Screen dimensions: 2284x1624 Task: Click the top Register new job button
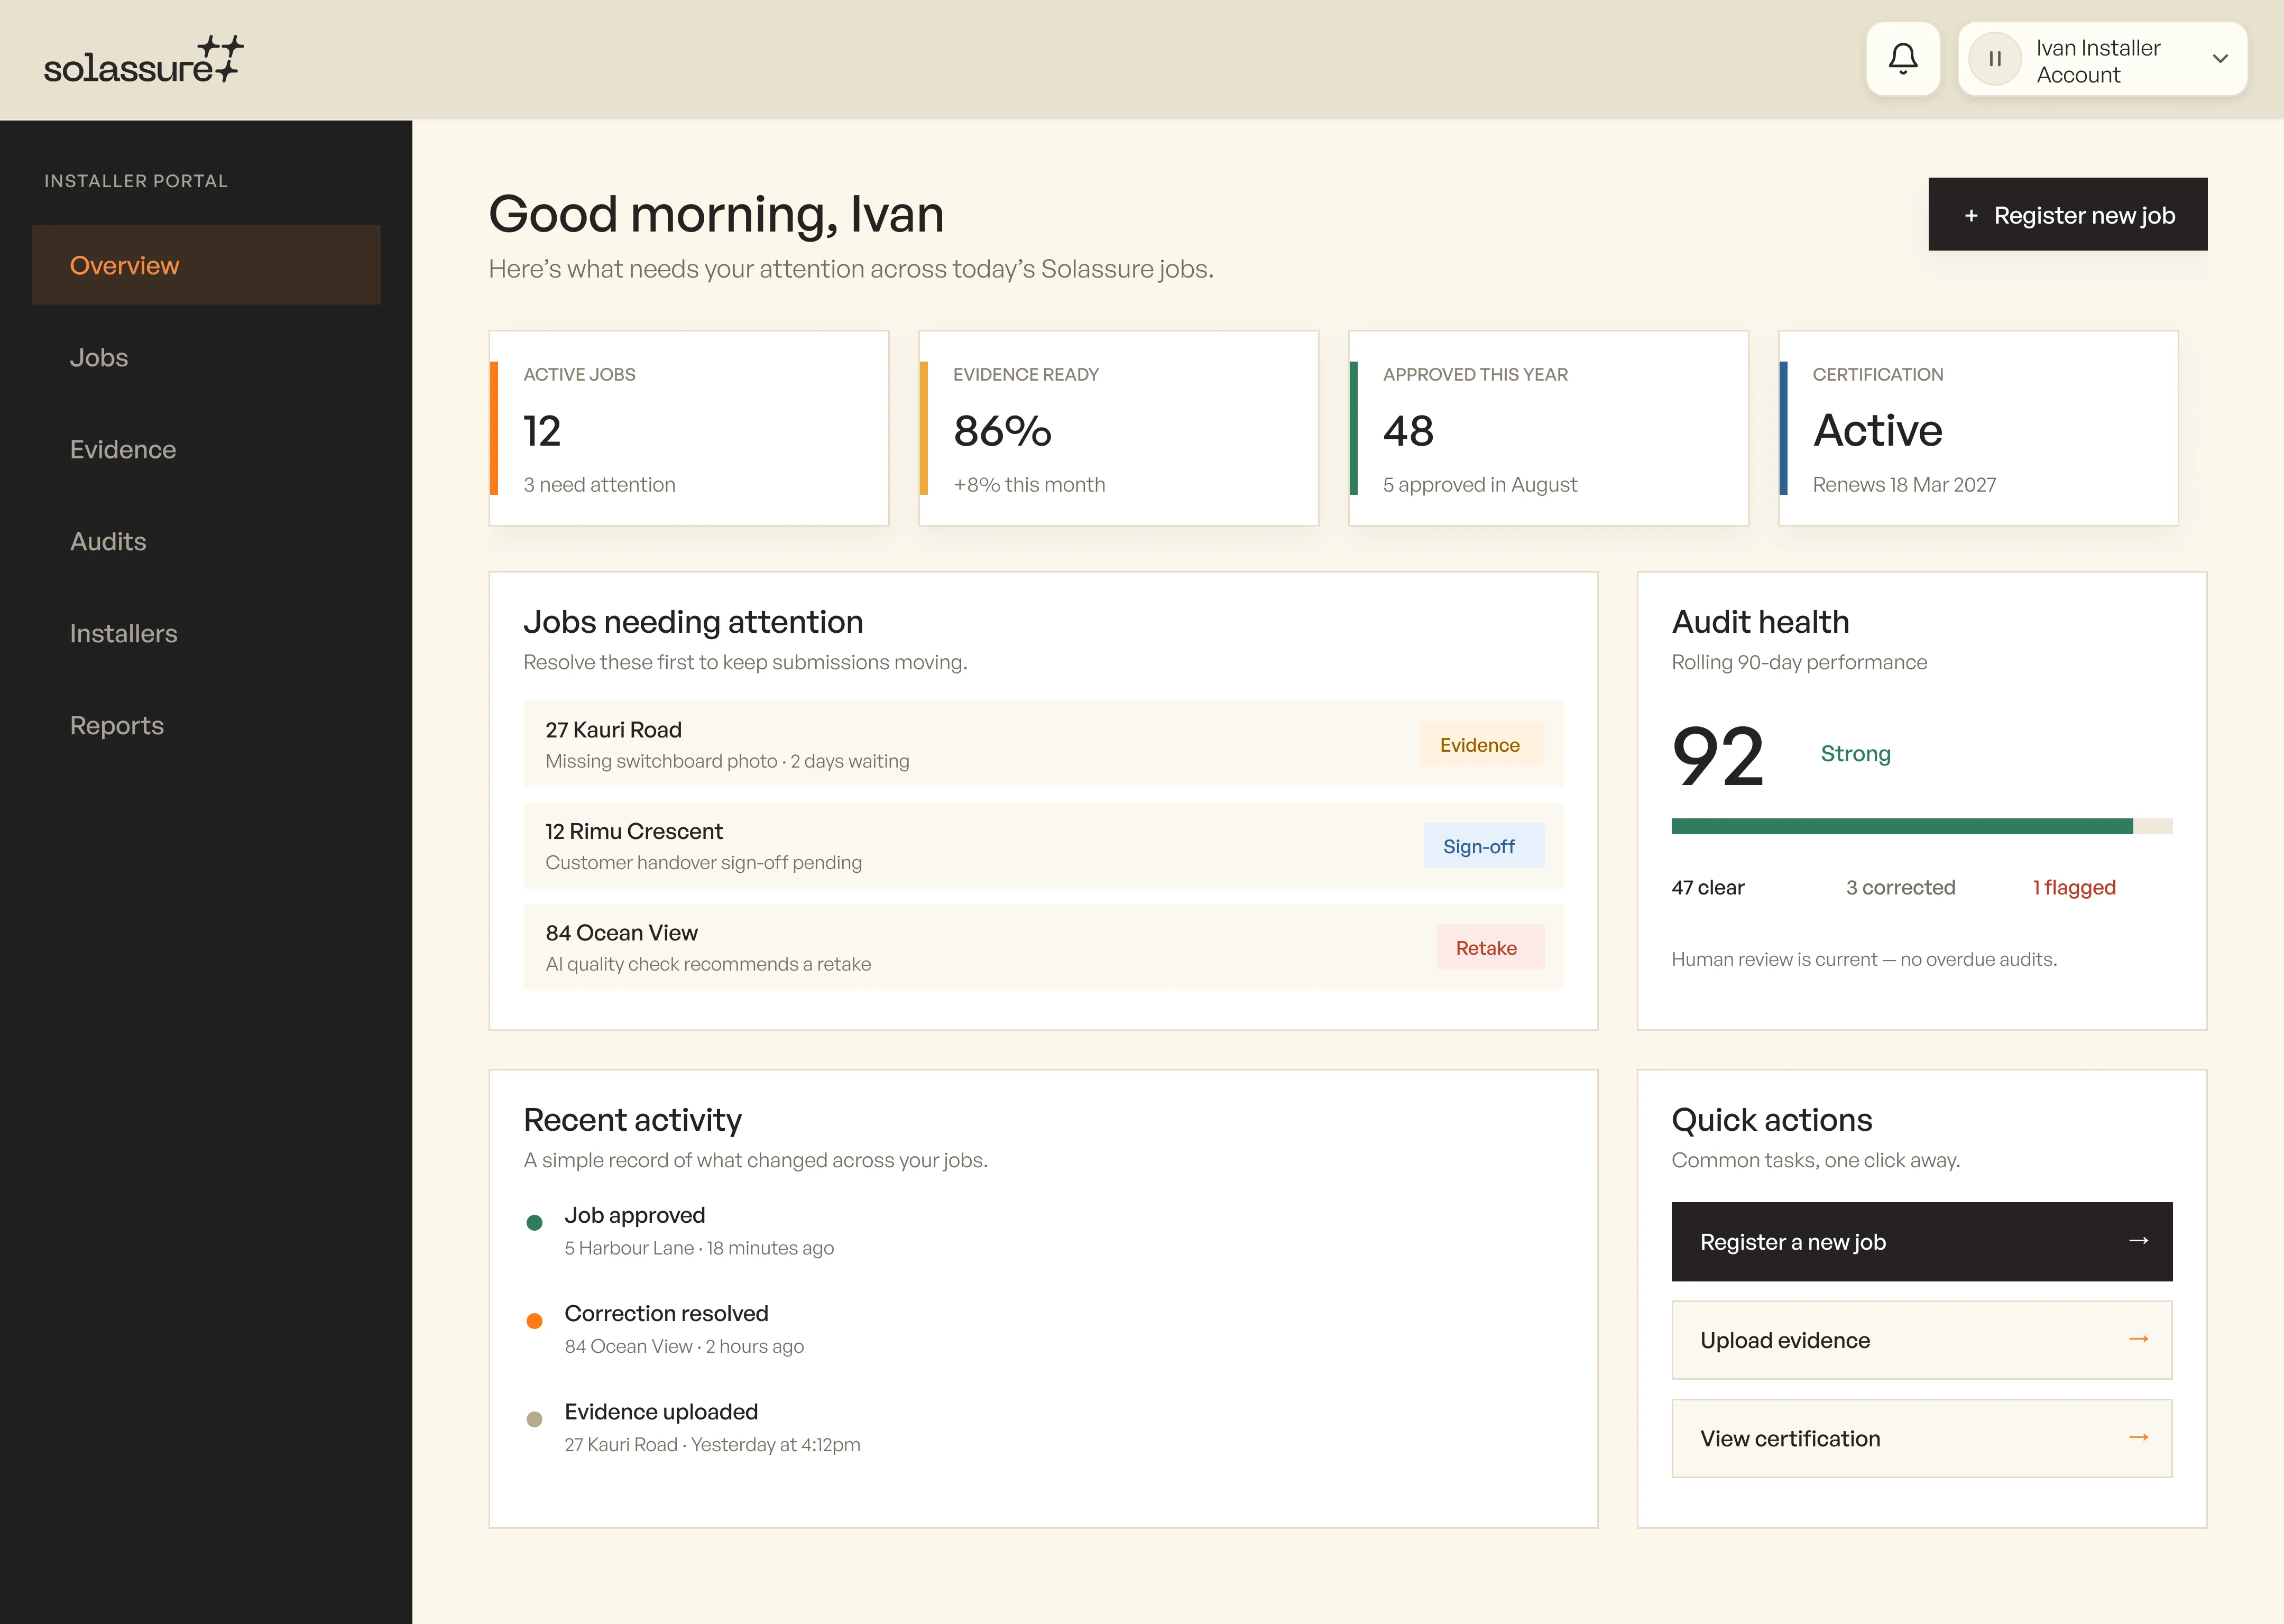click(2067, 215)
